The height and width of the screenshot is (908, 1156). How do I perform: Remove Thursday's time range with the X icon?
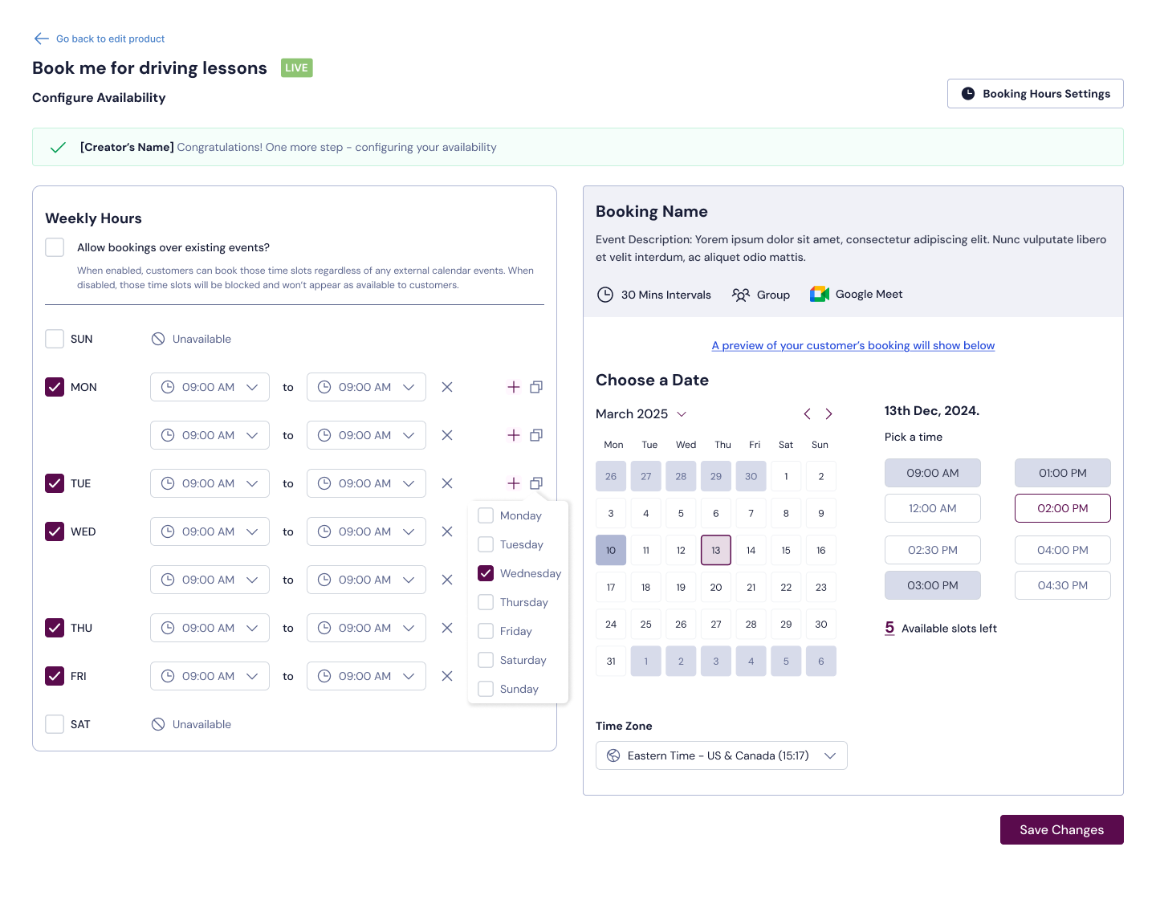pyautogui.click(x=447, y=628)
